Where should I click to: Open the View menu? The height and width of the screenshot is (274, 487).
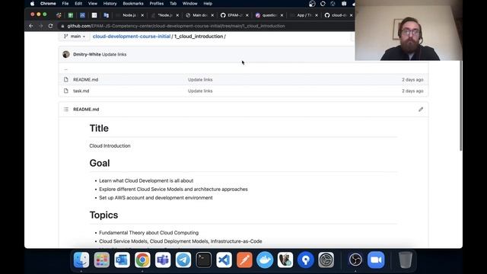click(x=93, y=4)
